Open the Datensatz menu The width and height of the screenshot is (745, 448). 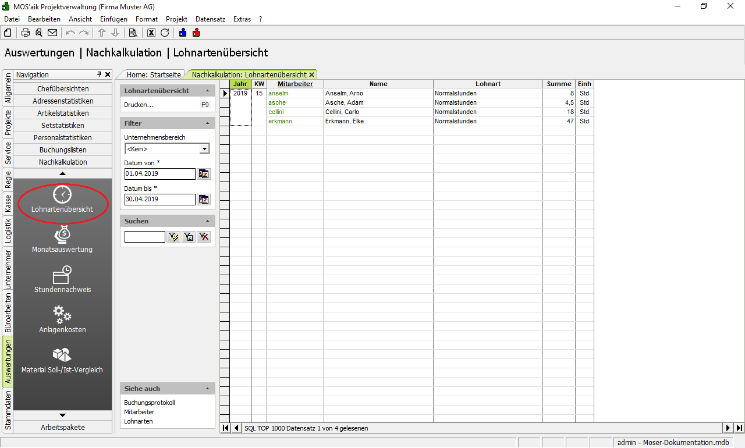(x=210, y=19)
